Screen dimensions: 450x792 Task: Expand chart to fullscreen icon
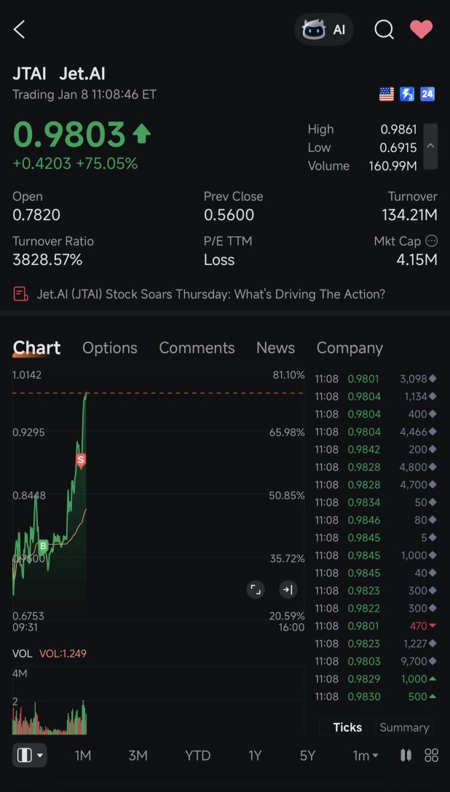click(x=256, y=590)
